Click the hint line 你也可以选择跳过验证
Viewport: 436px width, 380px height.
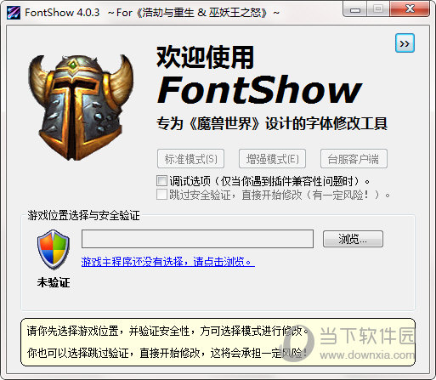click(x=167, y=353)
